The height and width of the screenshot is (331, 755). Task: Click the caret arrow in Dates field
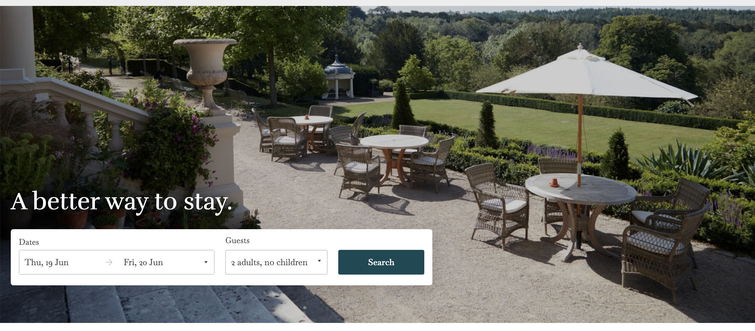point(206,262)
